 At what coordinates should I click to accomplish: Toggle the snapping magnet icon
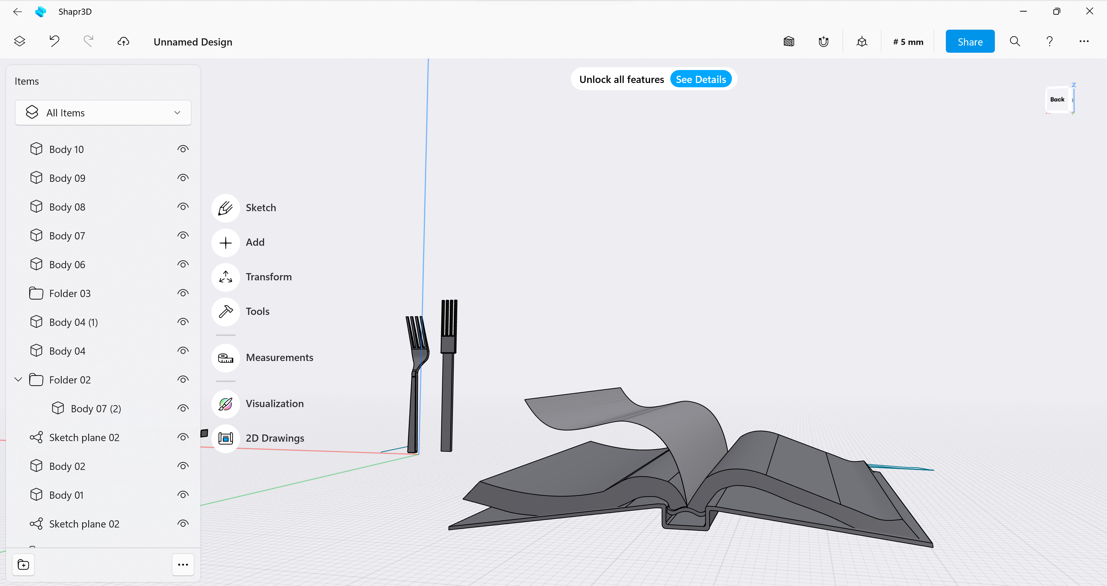coord(823,42)
